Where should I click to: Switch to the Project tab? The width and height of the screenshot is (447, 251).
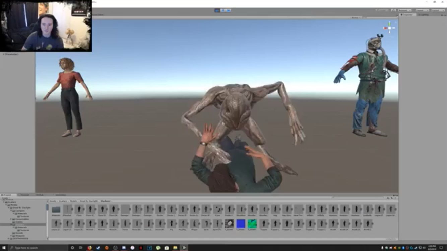point(8,195)
